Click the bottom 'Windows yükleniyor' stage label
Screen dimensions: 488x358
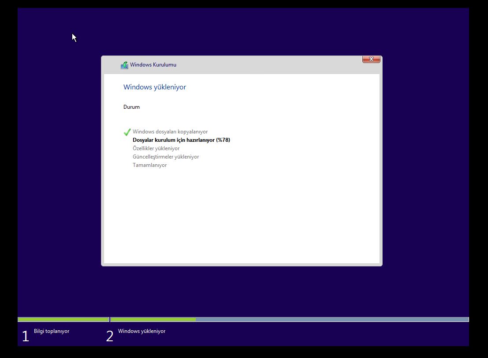click(142, 331)
